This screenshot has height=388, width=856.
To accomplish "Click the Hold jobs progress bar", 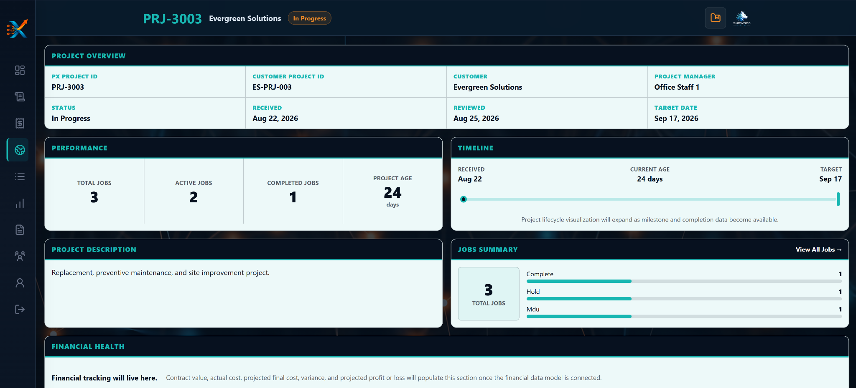I will 684,299.
